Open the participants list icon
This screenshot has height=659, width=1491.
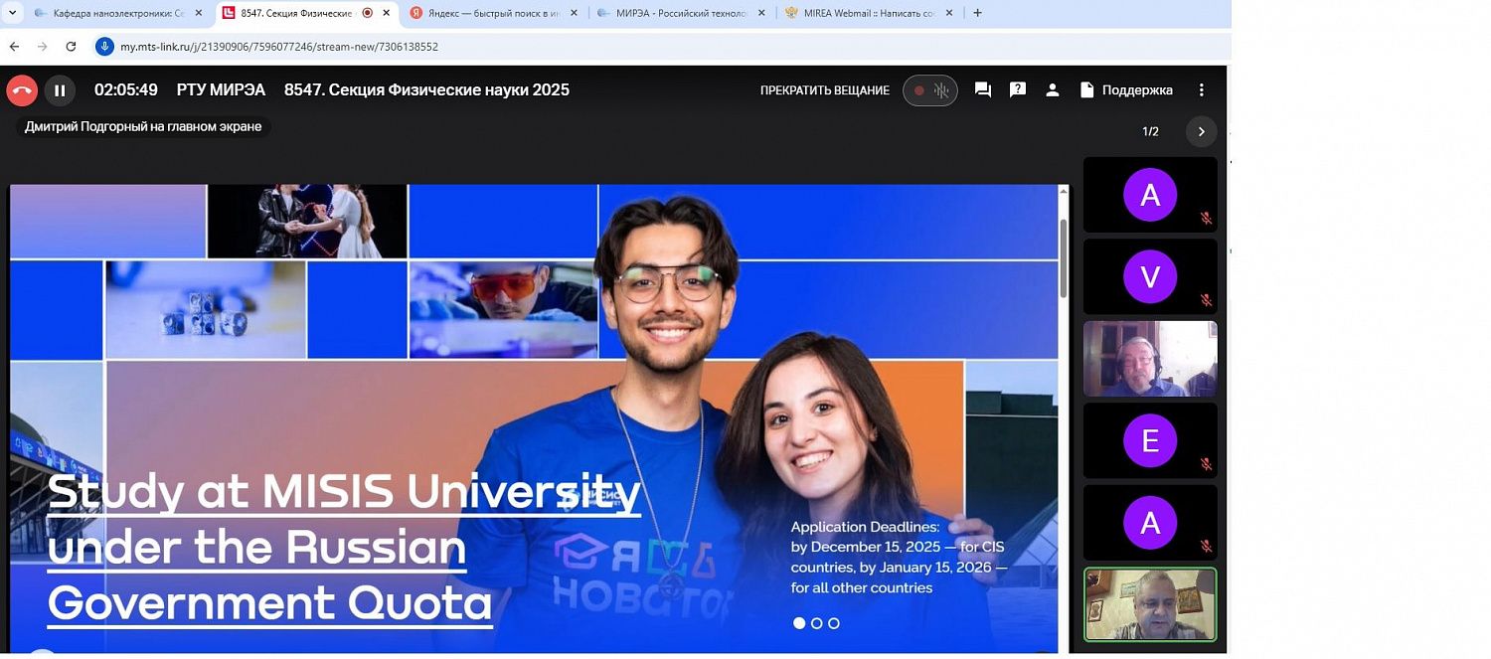1052,90
